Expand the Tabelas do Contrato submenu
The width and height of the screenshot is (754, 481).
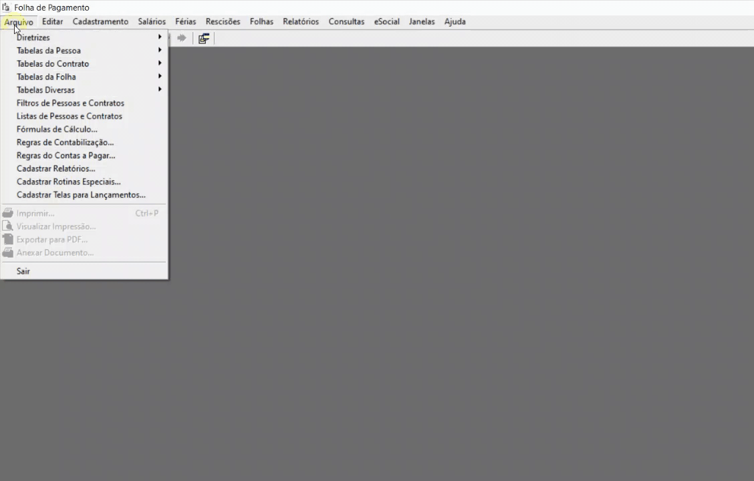click(x=52, y=63)
